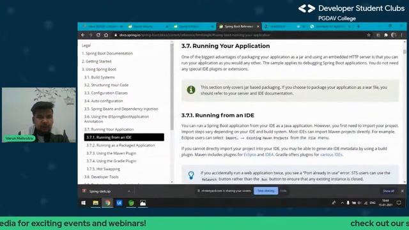Open the Windows notification center
The height and width of the screenshot is (230, 409).
point(399,203)
